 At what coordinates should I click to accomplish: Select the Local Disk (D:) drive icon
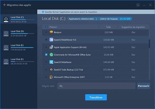point(6,33)
